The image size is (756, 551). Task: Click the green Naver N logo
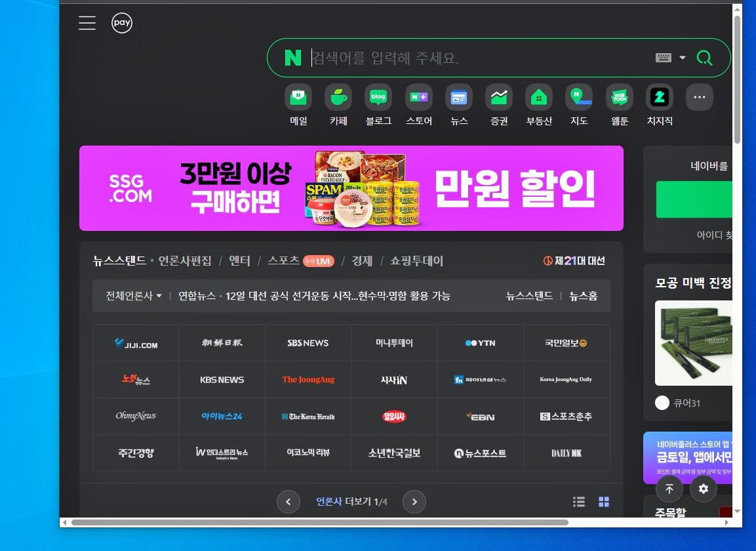point(292,58)
